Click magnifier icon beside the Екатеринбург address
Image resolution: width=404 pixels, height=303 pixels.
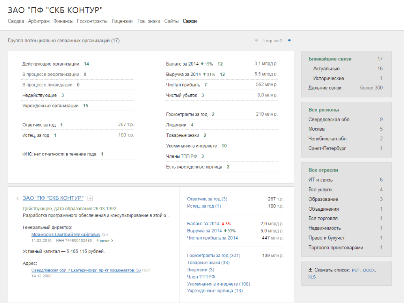[144, 270]
